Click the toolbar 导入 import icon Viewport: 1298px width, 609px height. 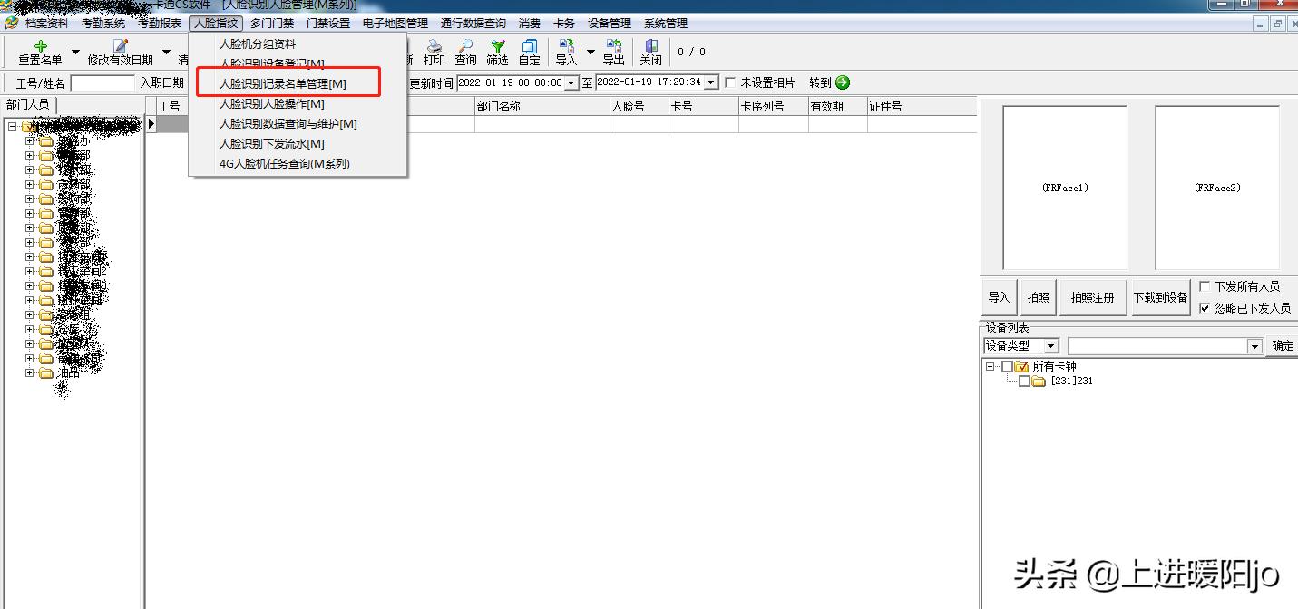coord(566,46)
